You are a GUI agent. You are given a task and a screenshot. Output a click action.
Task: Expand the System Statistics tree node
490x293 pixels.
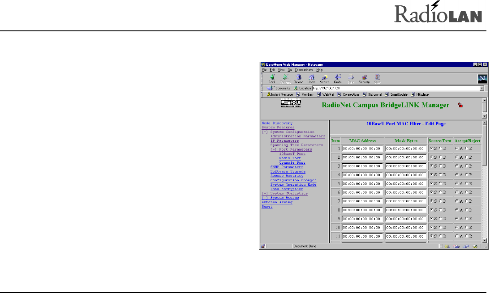pos(265,193)
